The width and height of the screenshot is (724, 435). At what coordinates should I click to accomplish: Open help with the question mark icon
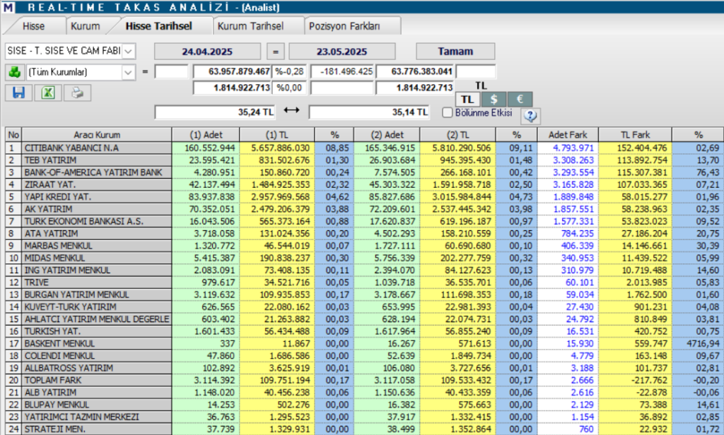coord(530,115)
